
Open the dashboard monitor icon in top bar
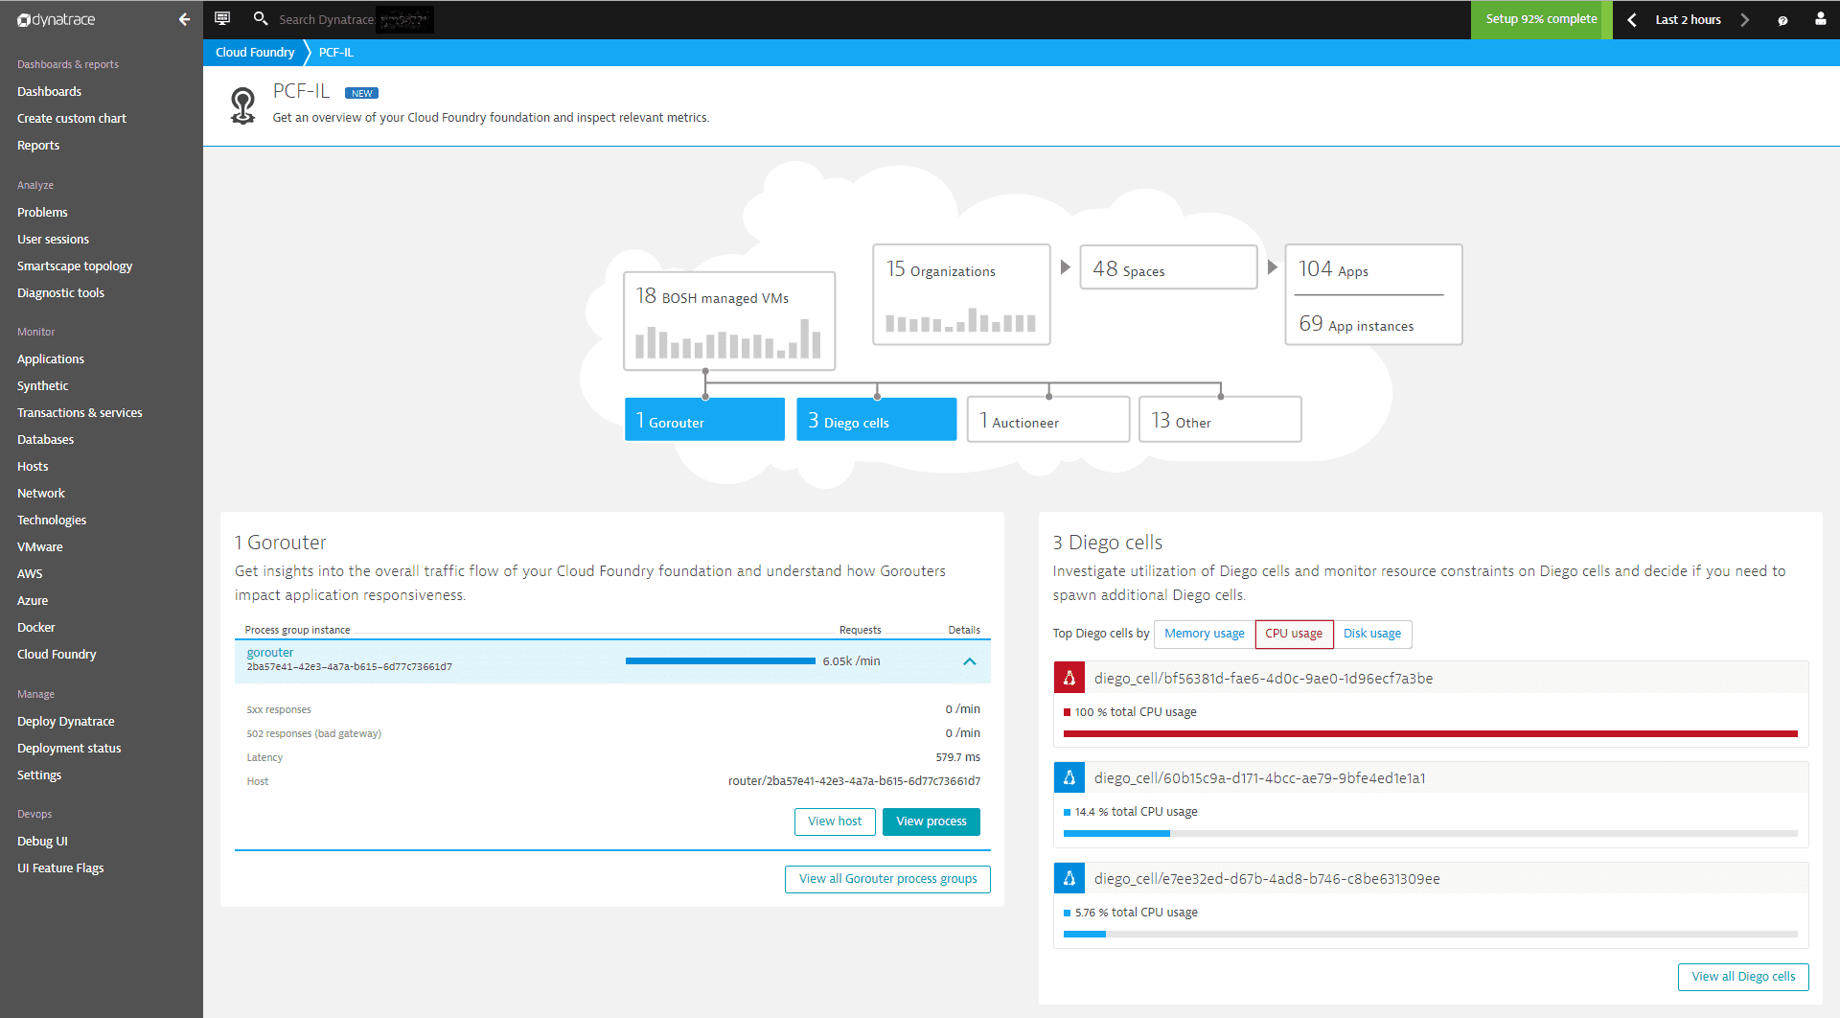(x=222, y=18)
